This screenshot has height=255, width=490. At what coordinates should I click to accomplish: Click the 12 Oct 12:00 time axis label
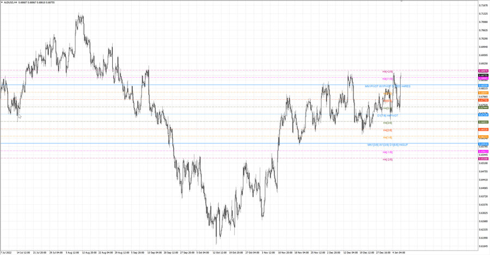(220, 252)
